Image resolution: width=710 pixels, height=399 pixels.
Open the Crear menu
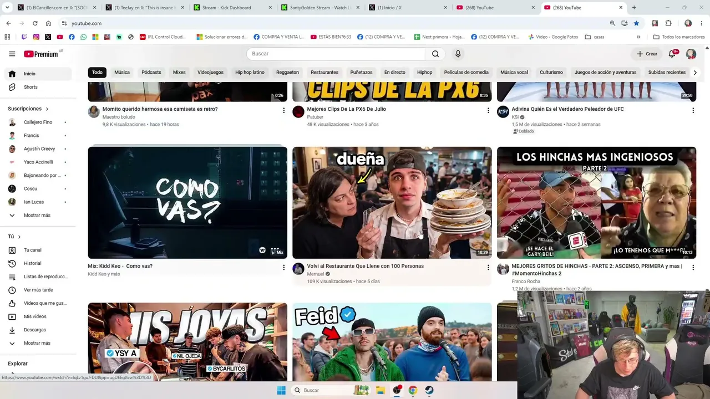tap(647, 54)
